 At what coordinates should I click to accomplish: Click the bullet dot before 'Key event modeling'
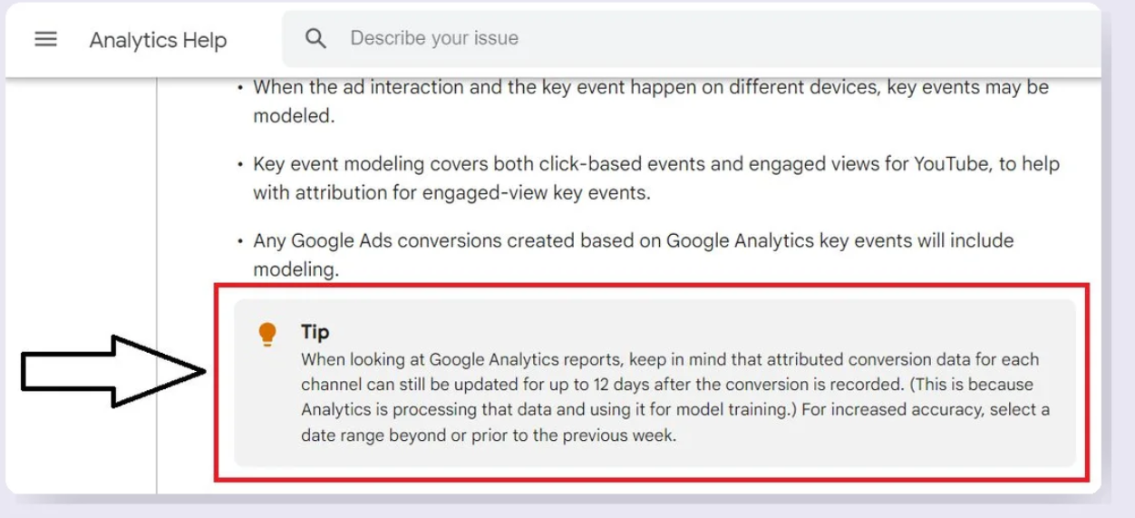tap(240, 166)
